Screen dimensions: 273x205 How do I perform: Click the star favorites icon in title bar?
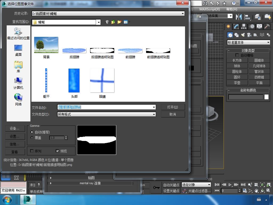tap(224, 3)
